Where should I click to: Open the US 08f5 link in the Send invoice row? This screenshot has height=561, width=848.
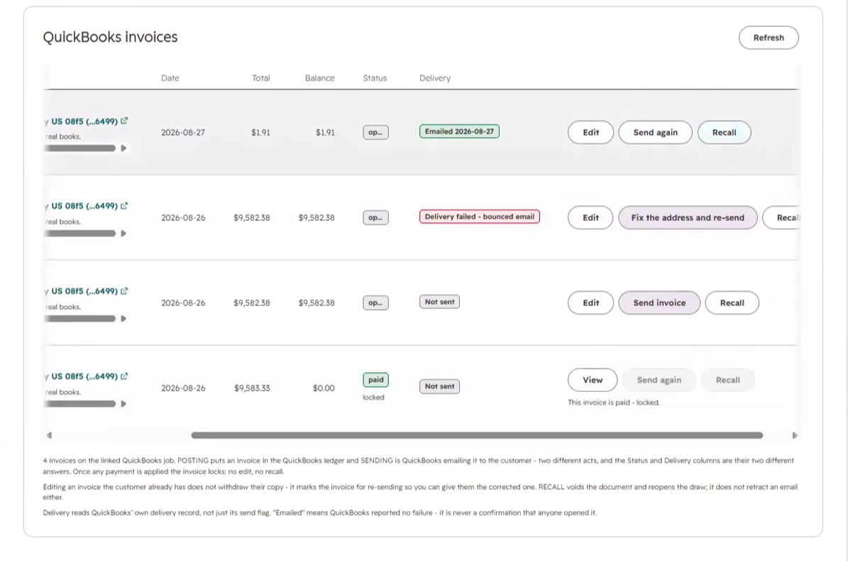[84, 291]
